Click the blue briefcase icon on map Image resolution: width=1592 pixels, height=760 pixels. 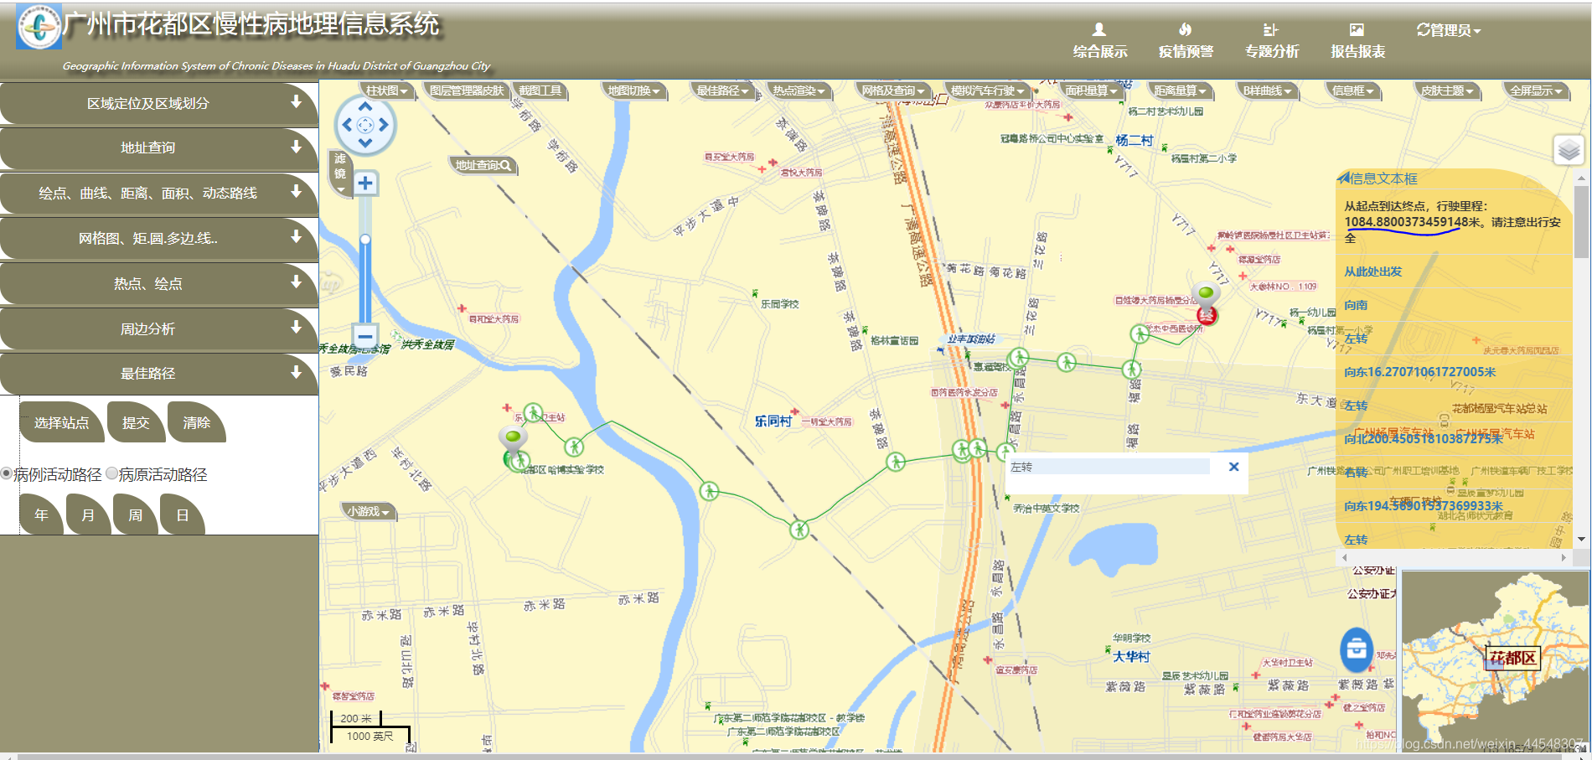[1356, 649]
